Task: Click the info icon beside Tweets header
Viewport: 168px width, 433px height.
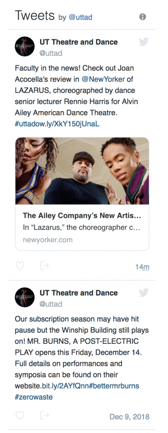Action: click(142, 17)
